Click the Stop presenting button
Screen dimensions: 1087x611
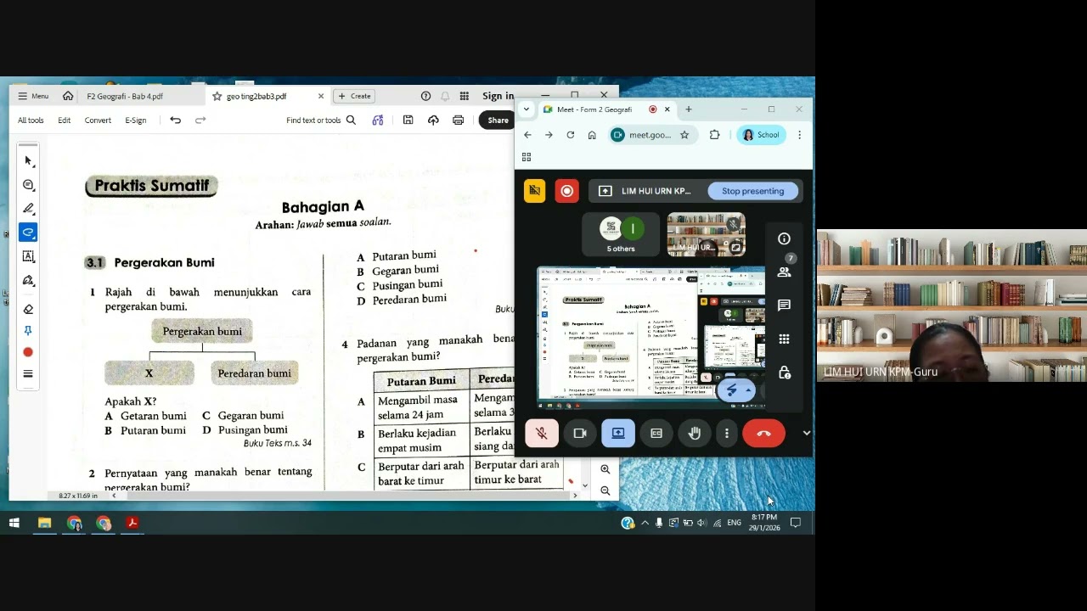(753, 191)
